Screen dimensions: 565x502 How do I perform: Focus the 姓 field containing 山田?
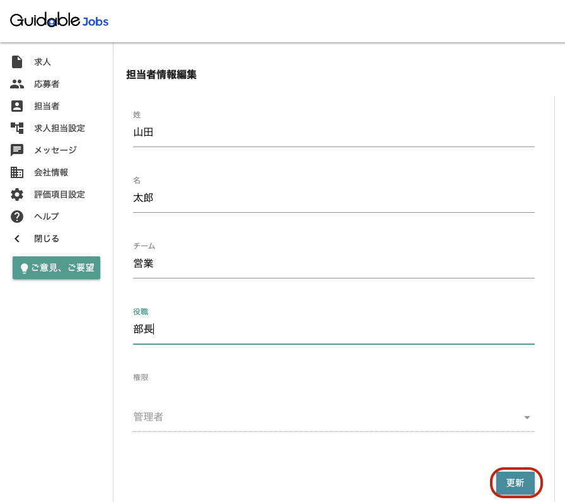click(x=334, y=133)
